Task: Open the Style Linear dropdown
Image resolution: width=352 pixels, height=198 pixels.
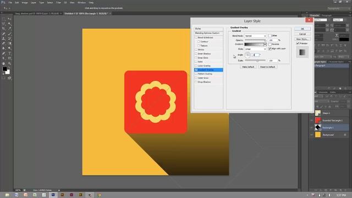Action: [255, 49]
